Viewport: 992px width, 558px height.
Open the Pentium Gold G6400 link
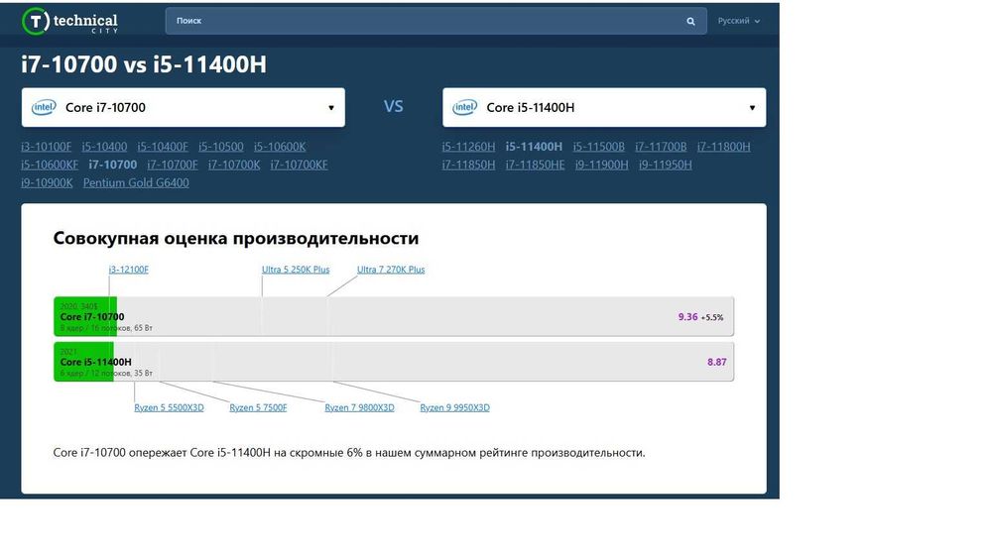(136, 182)
